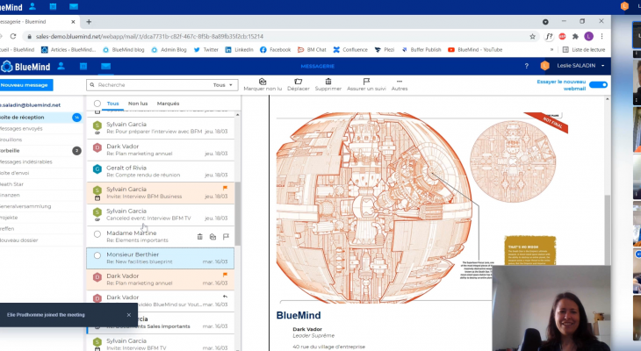Open the help question mark icon
641x351 pixels.
[527, 66]
